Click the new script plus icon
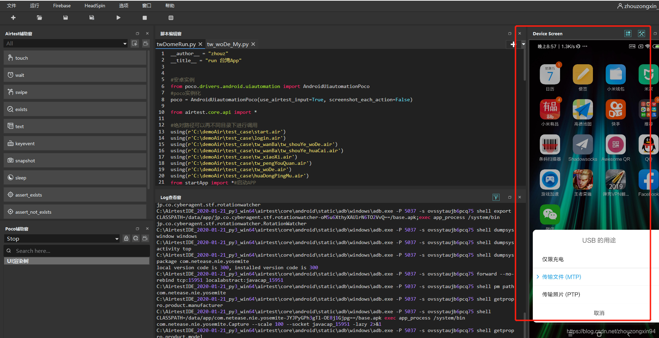Image resolution: width=659 pixels, height=338 pixels. (13, 17)
